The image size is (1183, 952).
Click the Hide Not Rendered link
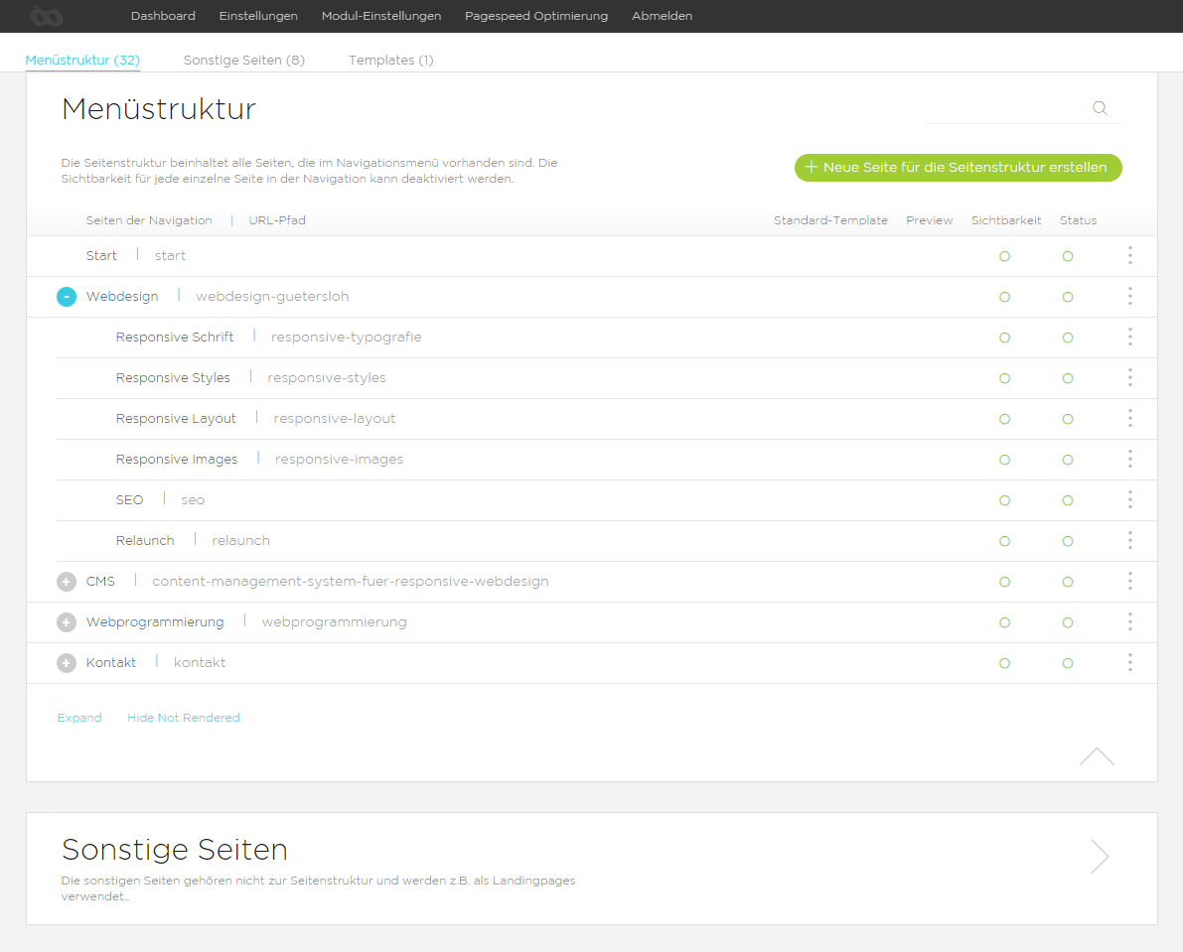tap(184, 718)
